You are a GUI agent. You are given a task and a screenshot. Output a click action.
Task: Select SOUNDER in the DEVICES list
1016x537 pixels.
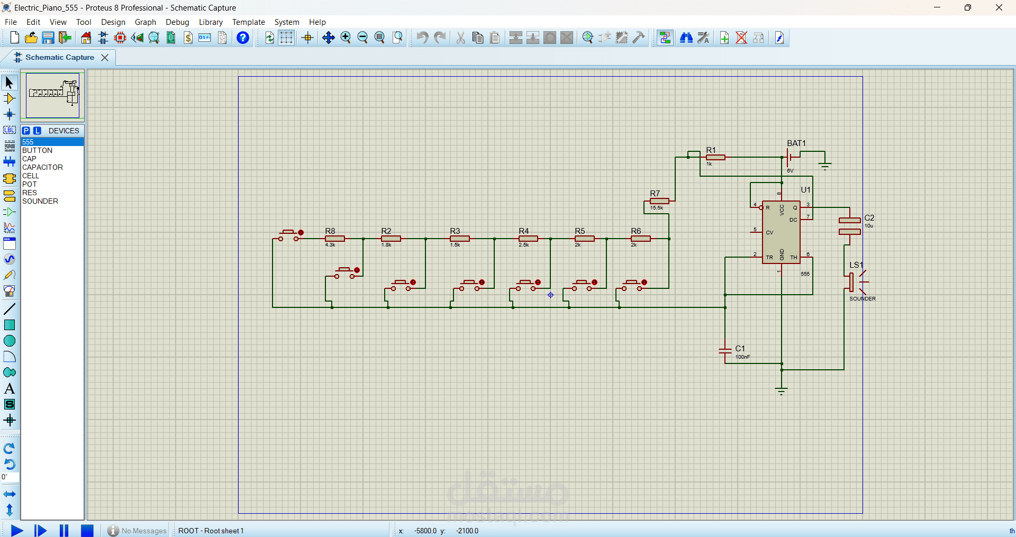(40, 201)
